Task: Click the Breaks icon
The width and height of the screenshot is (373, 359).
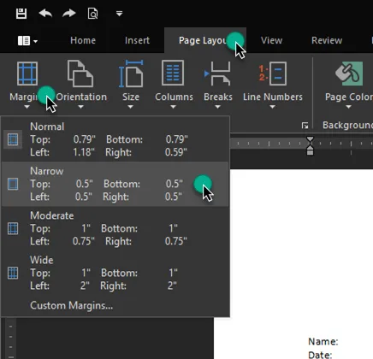Action: pos(217,74)
